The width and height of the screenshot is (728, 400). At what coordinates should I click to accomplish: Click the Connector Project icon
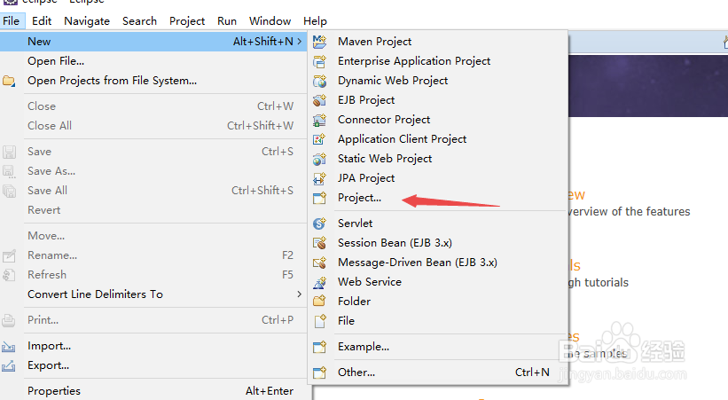click(320, 120)
